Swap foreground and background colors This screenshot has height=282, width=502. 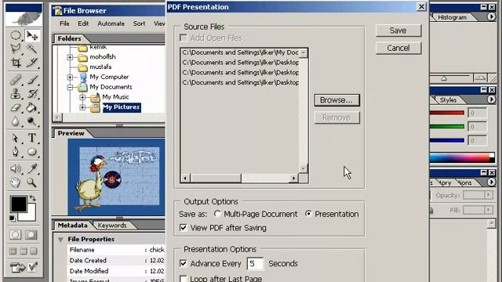33,198
